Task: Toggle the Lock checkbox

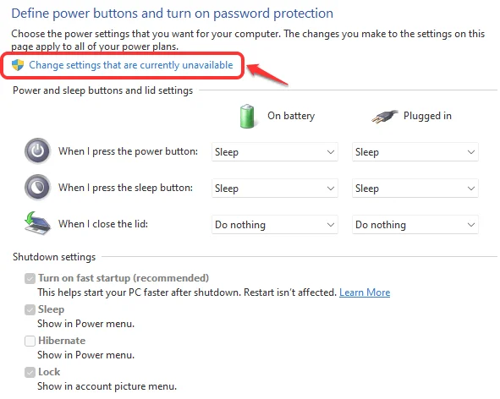Action: tap(30, 372)
